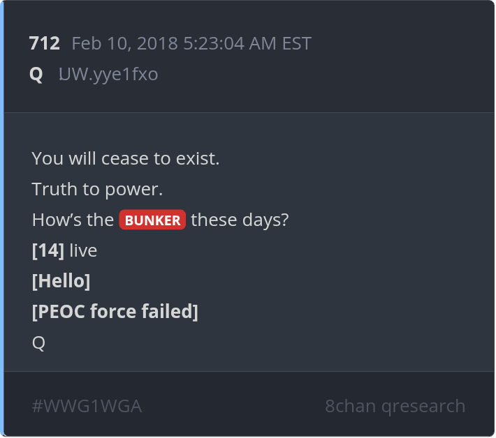
Task: Click the tripcode UW.yye1fxo
Action: pos(108,75)
